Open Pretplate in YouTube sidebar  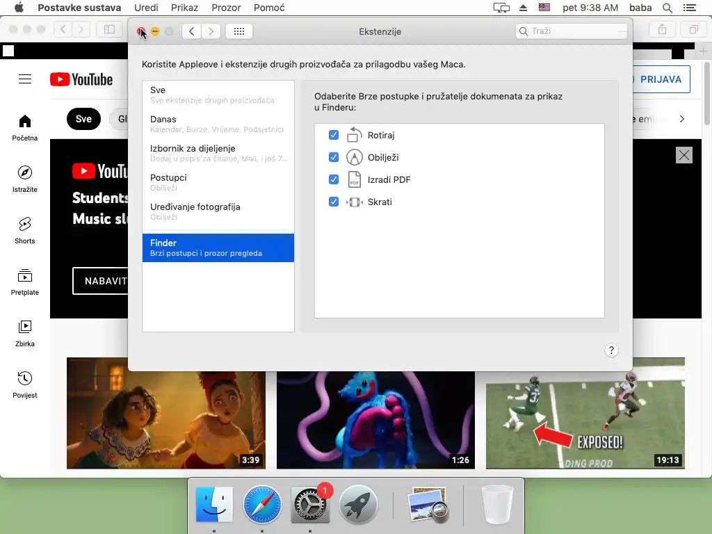[25, 282]
